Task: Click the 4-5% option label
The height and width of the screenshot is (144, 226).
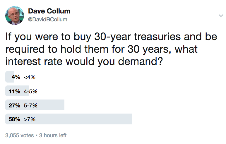Action: click(30, 91)
